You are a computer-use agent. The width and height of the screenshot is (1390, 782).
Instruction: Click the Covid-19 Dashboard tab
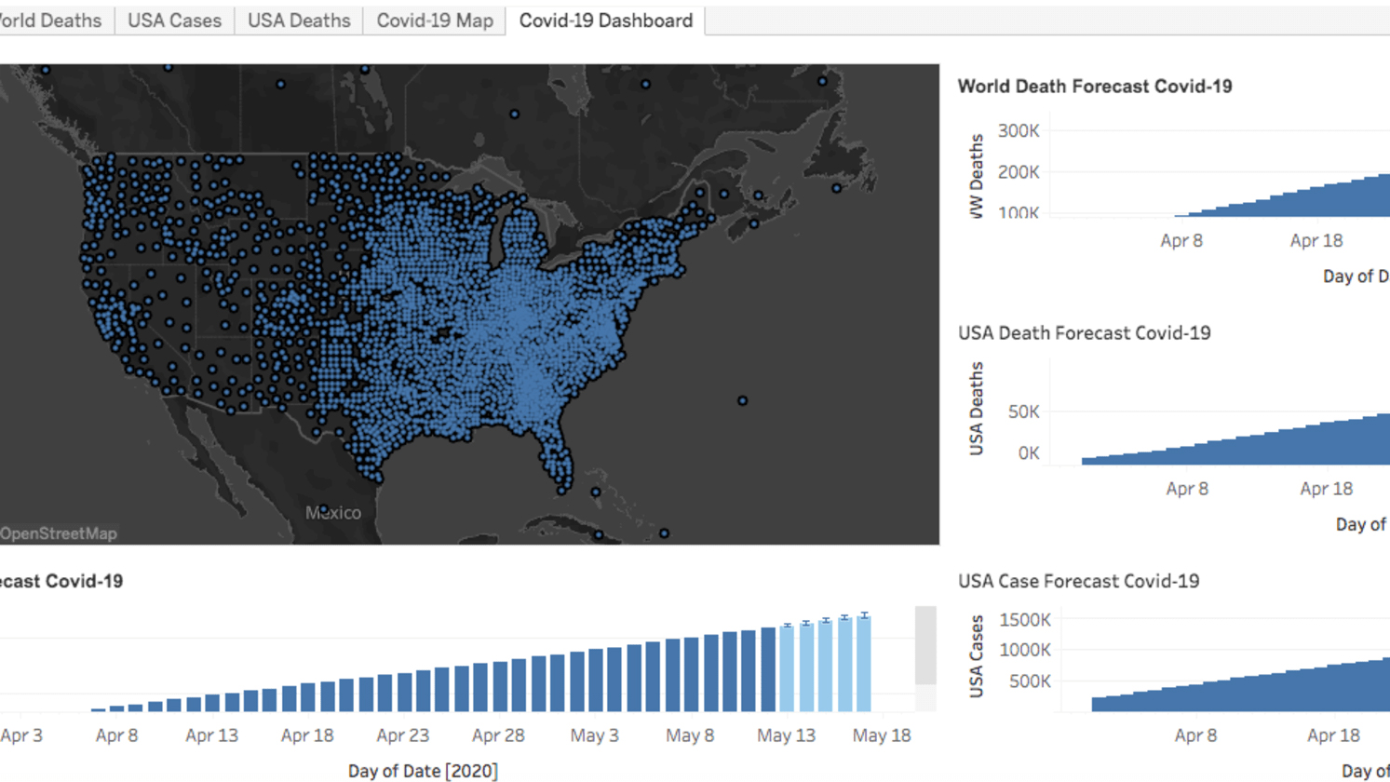pyautogui.click(x=605, y=20)
